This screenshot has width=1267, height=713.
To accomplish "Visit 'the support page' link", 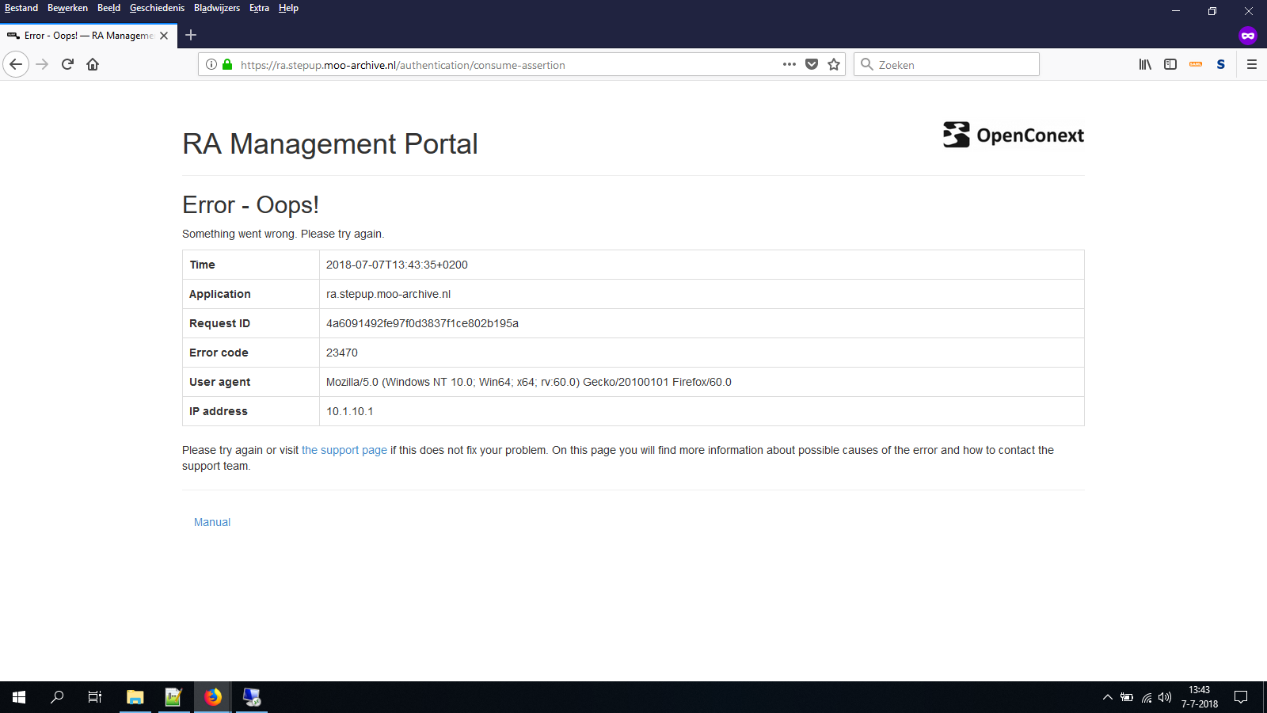I will tap(344, 450).
